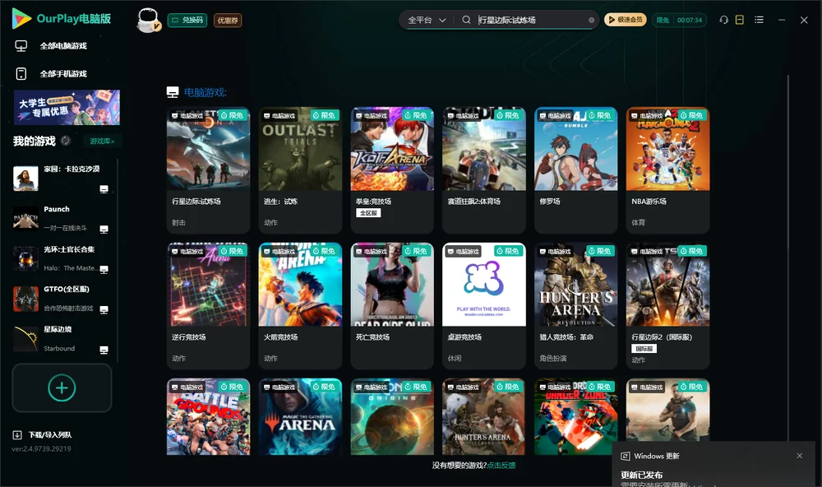Click the 下载/导入列表 download icon
The image size is (822, 487).
17,434
